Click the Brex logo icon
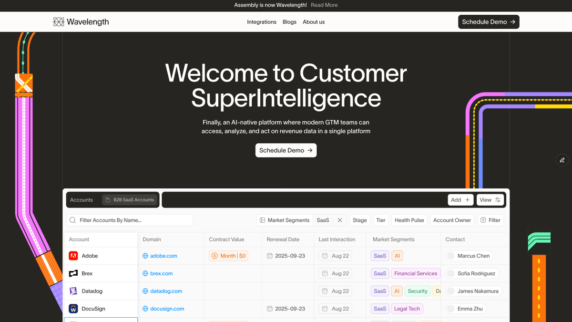 (73, 274)
